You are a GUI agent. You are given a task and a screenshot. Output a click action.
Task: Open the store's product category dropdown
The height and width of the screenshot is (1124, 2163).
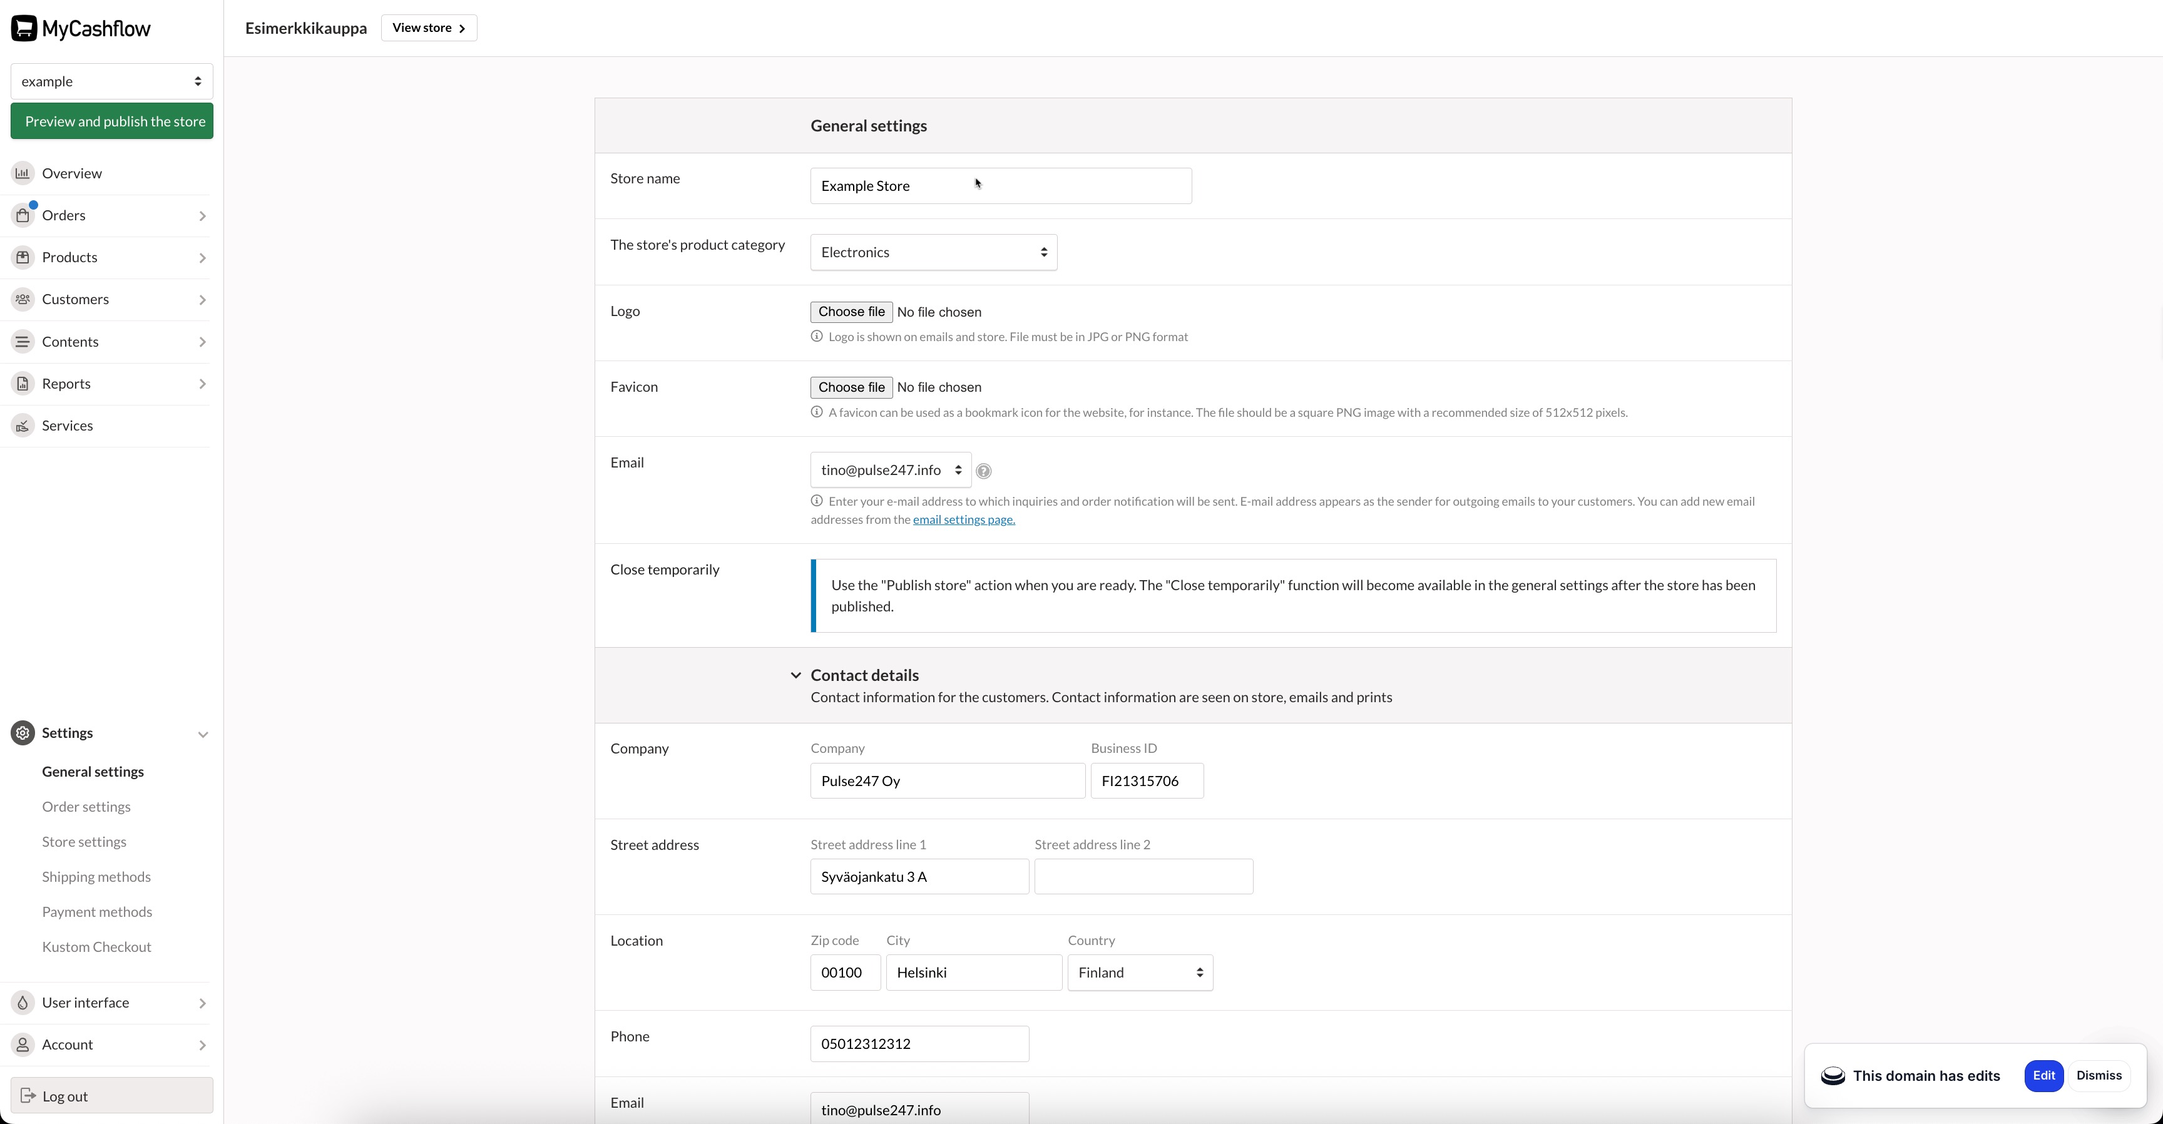pos(933,253)
